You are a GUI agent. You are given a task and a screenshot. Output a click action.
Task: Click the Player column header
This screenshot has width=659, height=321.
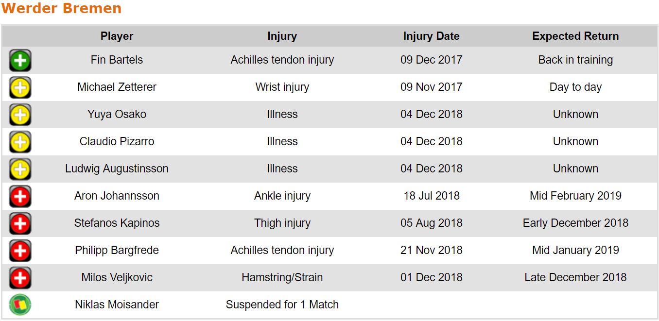click(x=117, y=36)
